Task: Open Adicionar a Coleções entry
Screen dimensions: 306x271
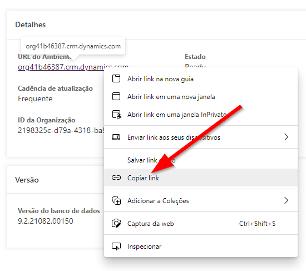Action: tap(201, 200)
